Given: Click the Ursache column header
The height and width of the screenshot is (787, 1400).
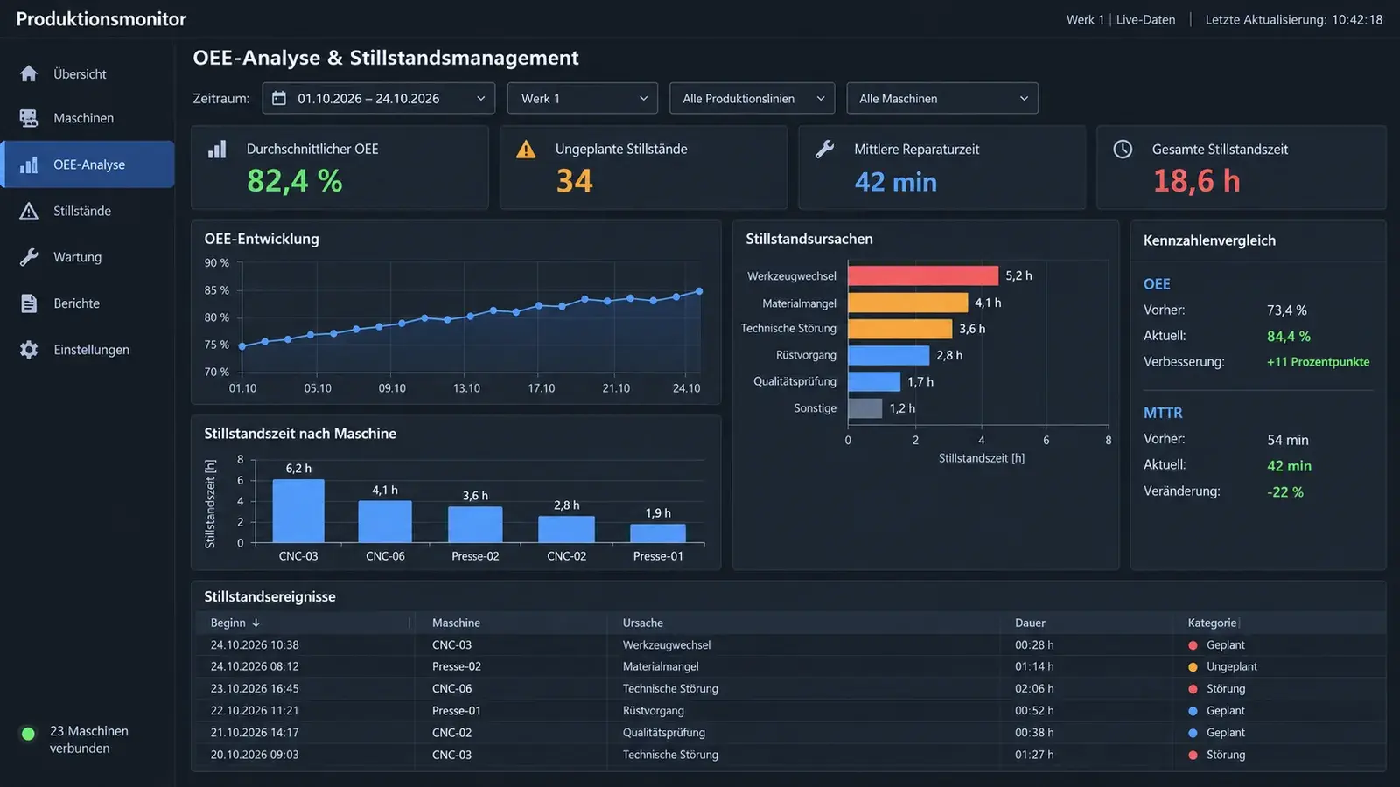Looking at the screenshot, I should pos(643,623).
